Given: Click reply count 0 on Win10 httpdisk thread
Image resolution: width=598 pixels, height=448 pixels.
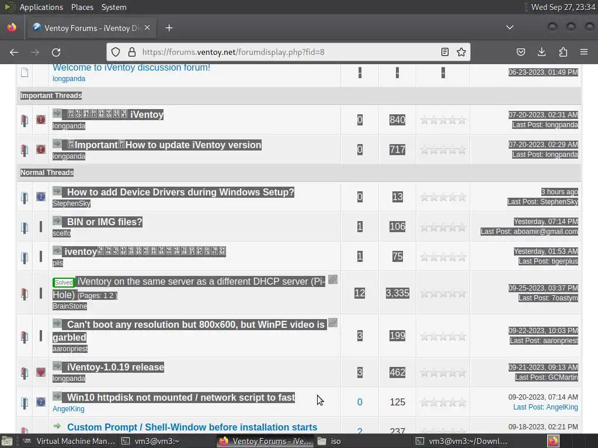Looking at the screenshot, I should (360, 402).
